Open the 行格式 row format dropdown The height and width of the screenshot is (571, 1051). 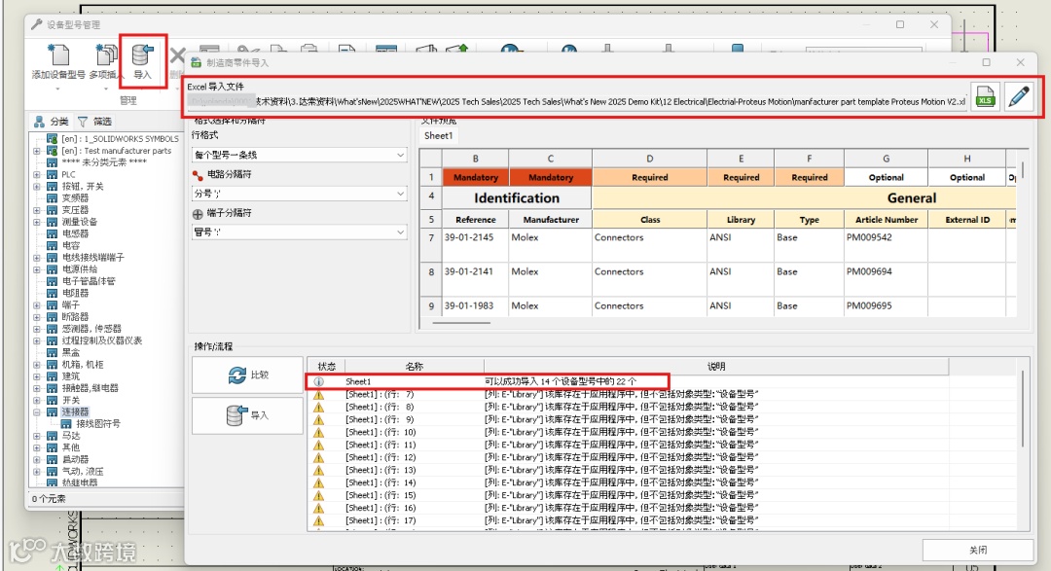coord(299,155)
